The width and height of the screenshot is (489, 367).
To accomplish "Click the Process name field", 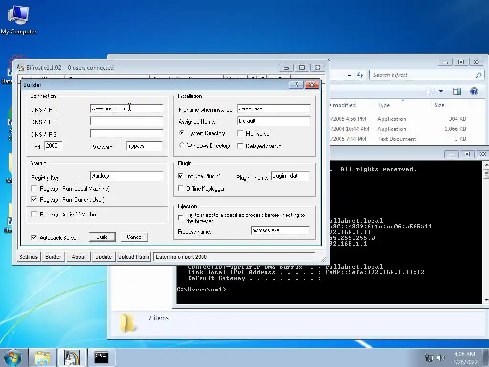I will (280, 230).
